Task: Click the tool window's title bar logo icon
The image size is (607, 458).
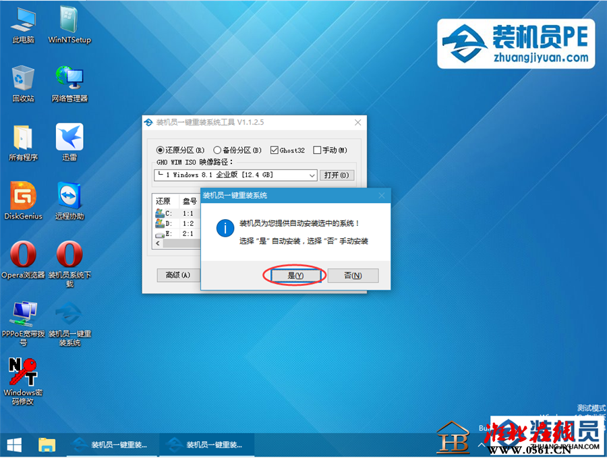Action: click(x=148, y=123)
